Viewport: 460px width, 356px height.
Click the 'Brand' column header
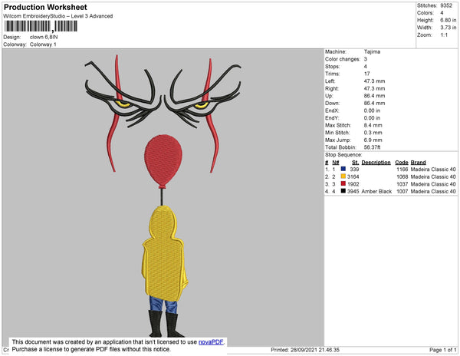coord(418,163)
